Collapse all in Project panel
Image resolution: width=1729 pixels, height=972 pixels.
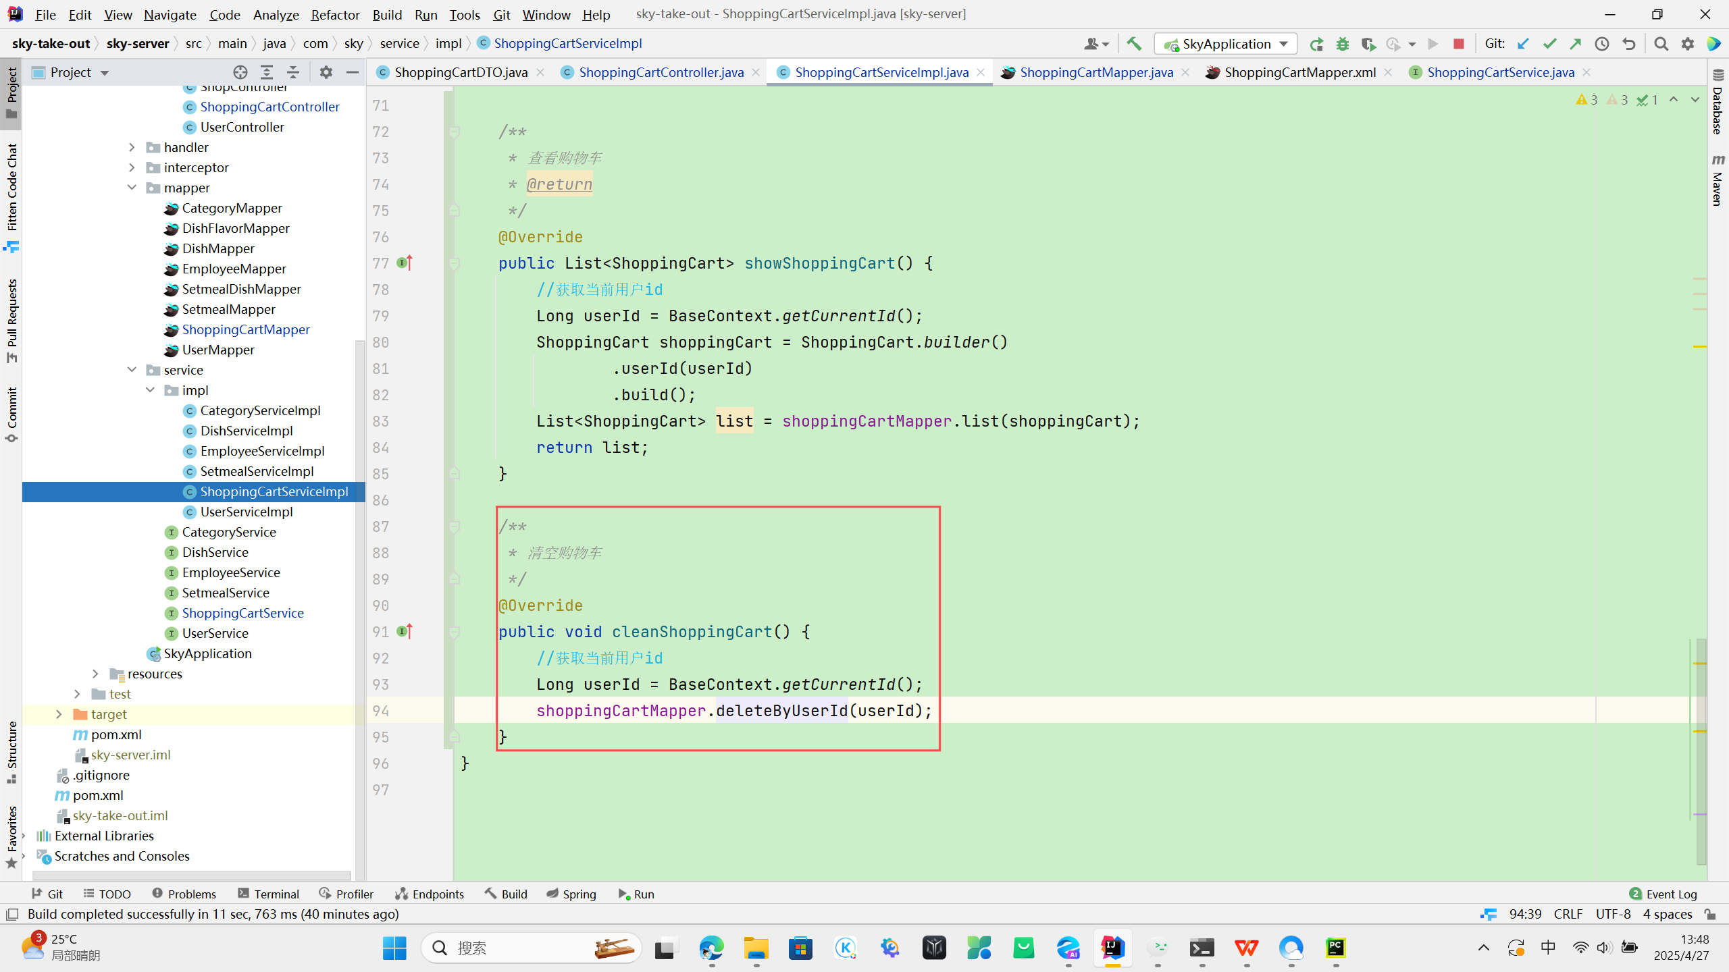point(293,72)
